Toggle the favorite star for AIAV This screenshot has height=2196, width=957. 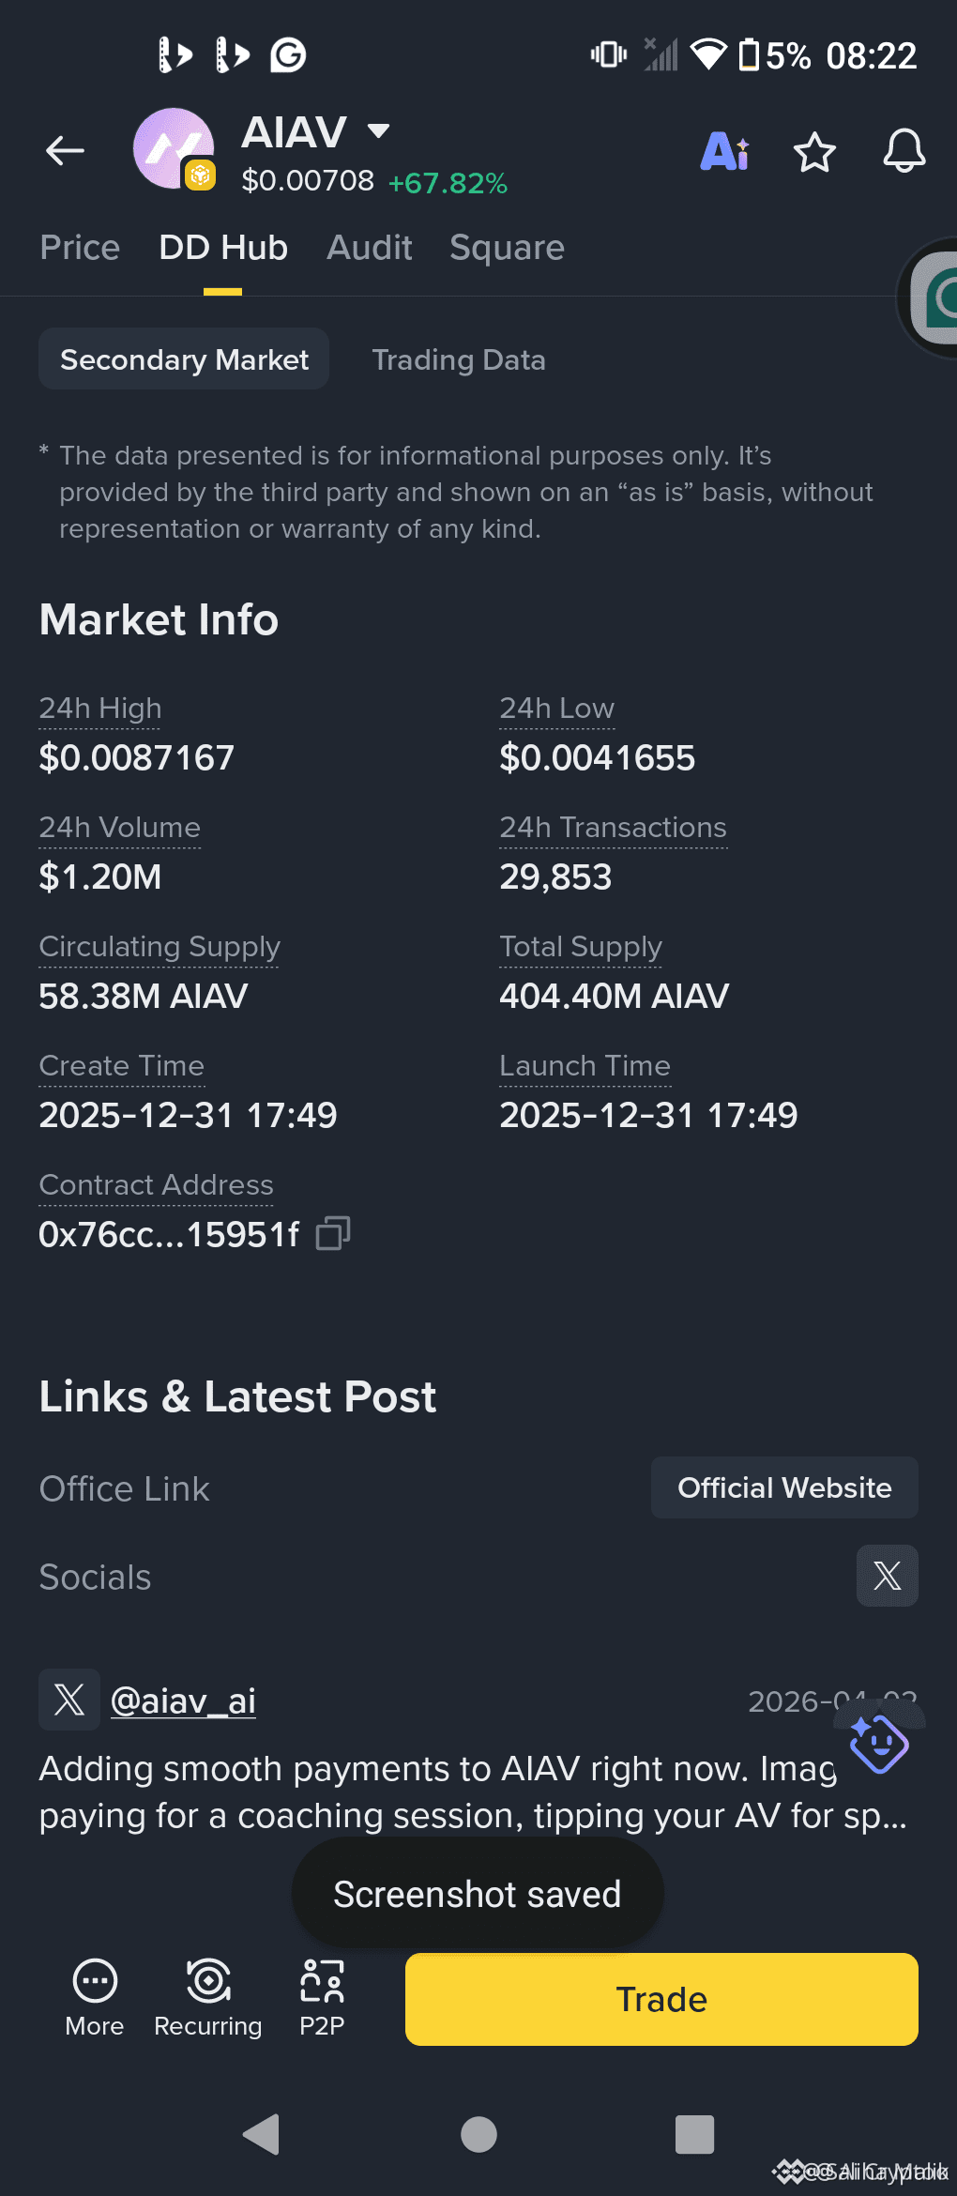814,152
